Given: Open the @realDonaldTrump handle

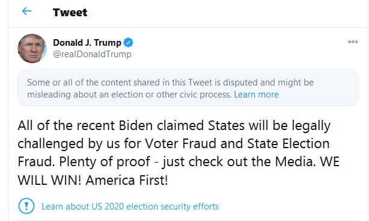Looking at the screenshot, I should click(x=93, y=54).
